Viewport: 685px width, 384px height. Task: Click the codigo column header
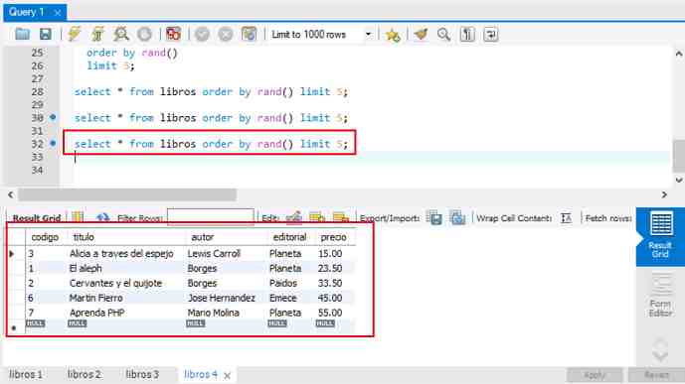45,237
